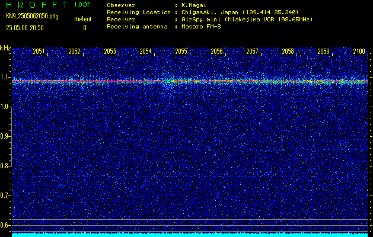The height and width of the screenshot is (237, 373).
Task: Select observer name K.Nagai
Action: (193, 5)
